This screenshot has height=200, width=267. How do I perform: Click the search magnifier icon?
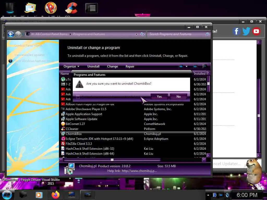coord(207,34)
